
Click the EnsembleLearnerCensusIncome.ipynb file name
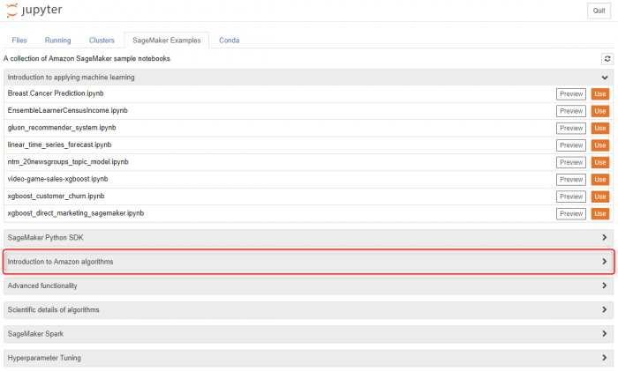point(68,110)
